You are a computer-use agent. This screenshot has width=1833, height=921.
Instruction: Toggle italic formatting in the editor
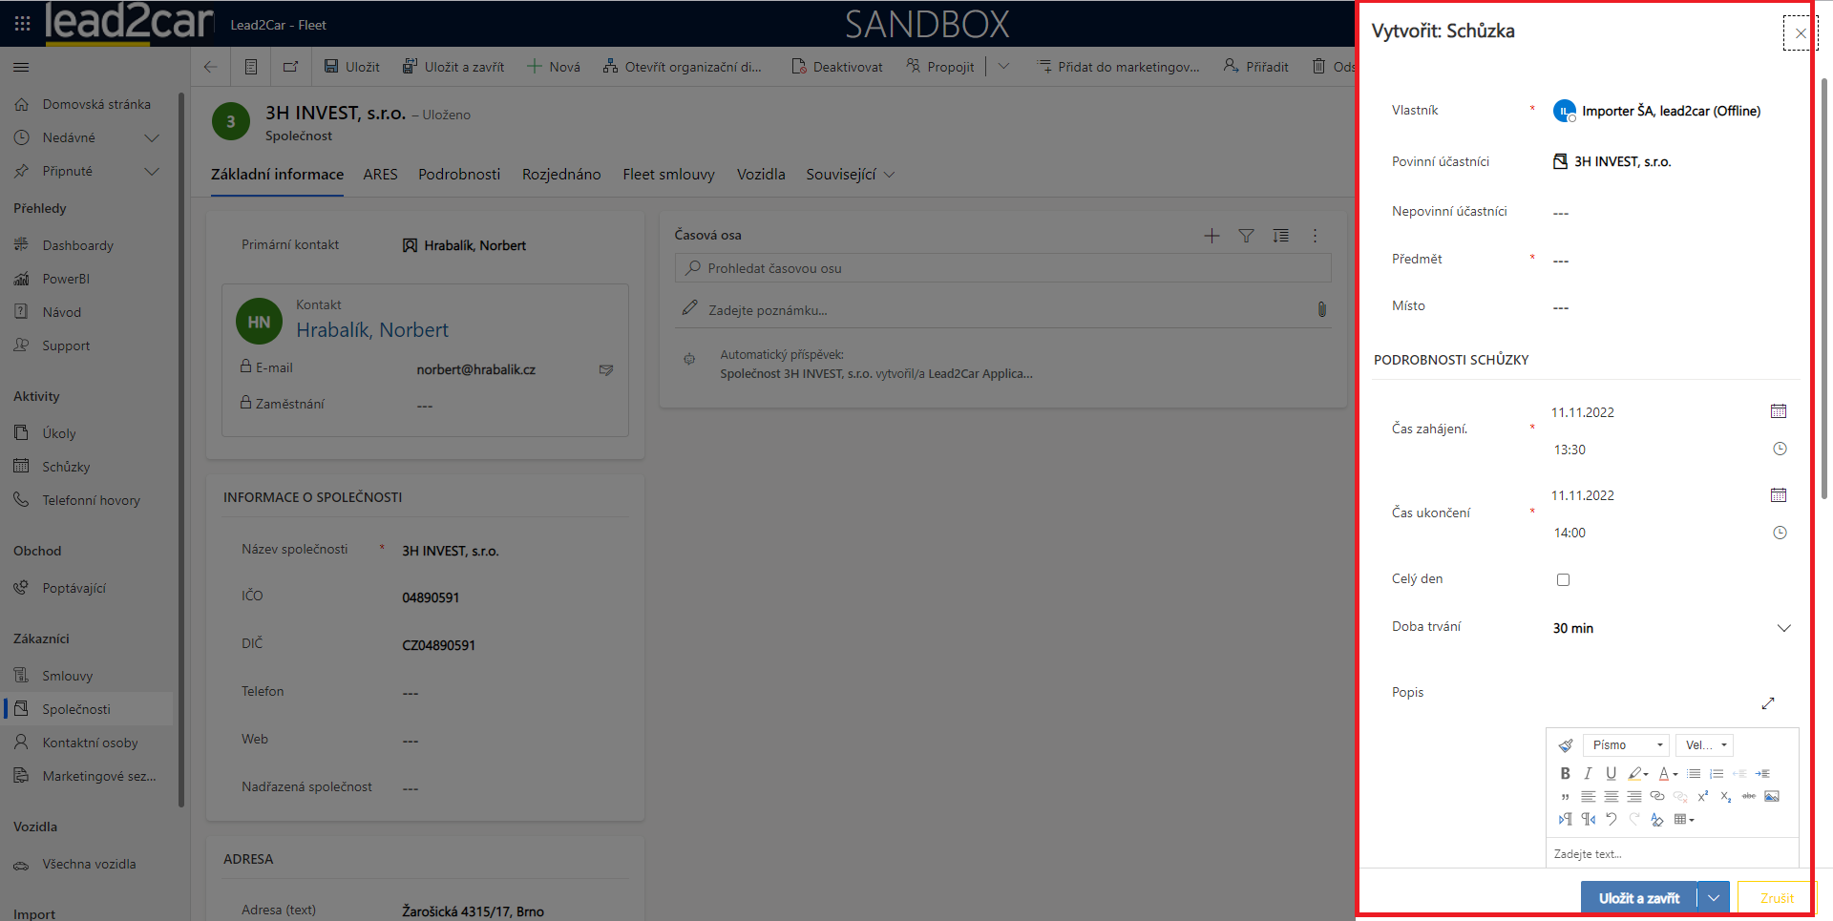coord(1588,774)
